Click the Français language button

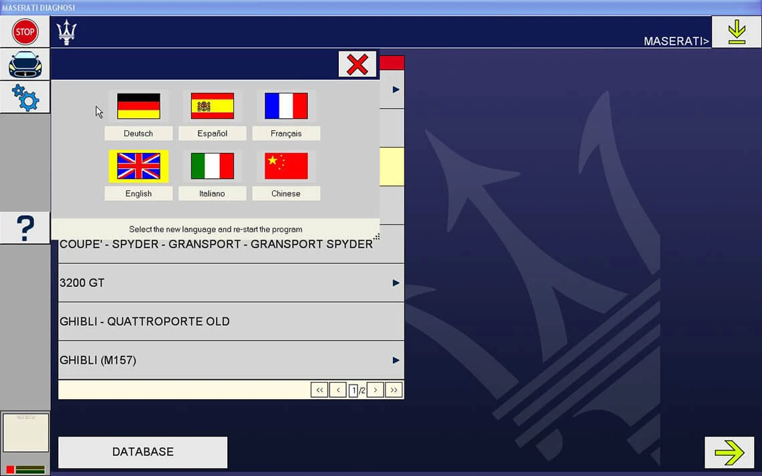[x=286, y=134]
